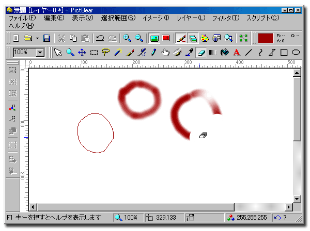Click the colored dots sidebar icon
The image size is (310, 231).
tap(12, 108)
